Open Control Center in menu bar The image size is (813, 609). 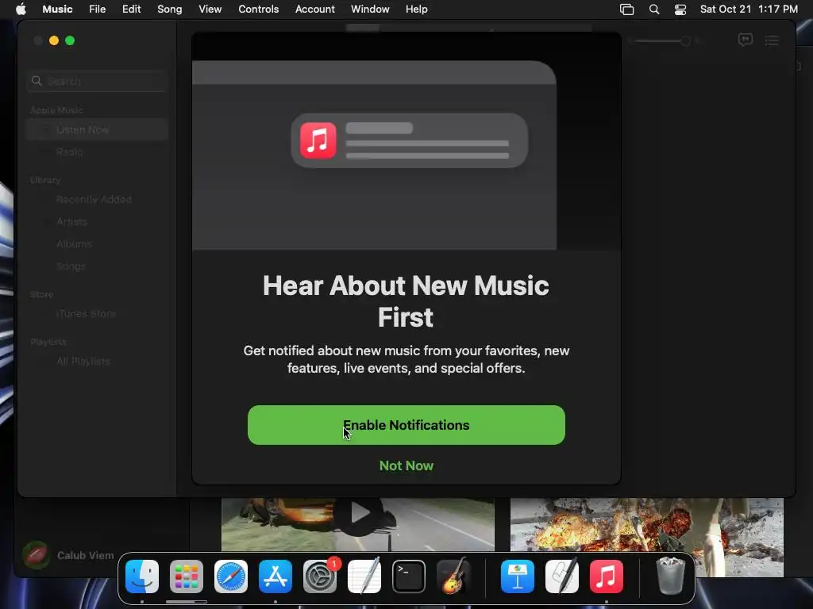680,10
